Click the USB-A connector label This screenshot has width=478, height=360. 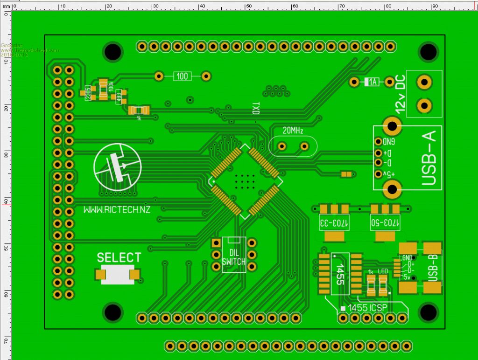point(429,158)
